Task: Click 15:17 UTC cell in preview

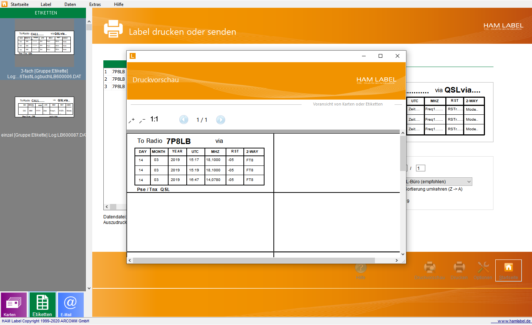Action: point(194,160)
